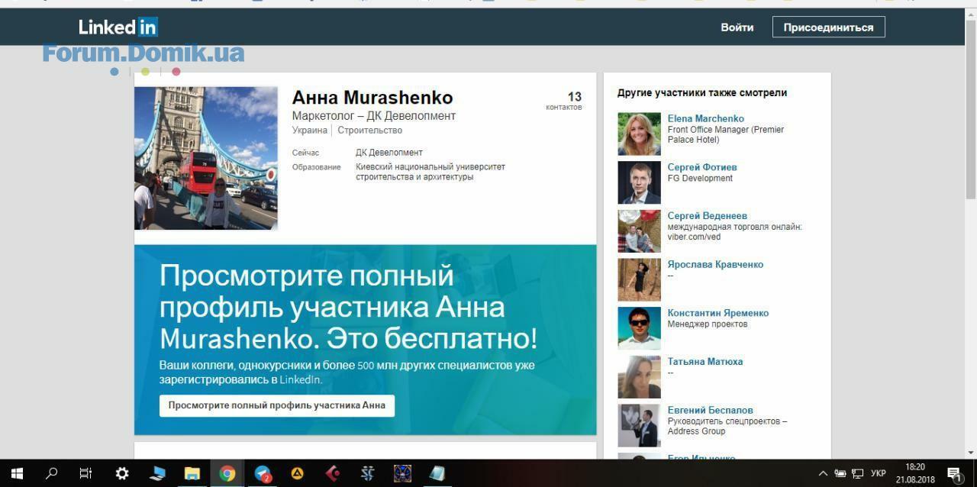The height and width of the screenshot is (487, 977).
Task: Open the Windows Start menu
Action: (17, 473)
